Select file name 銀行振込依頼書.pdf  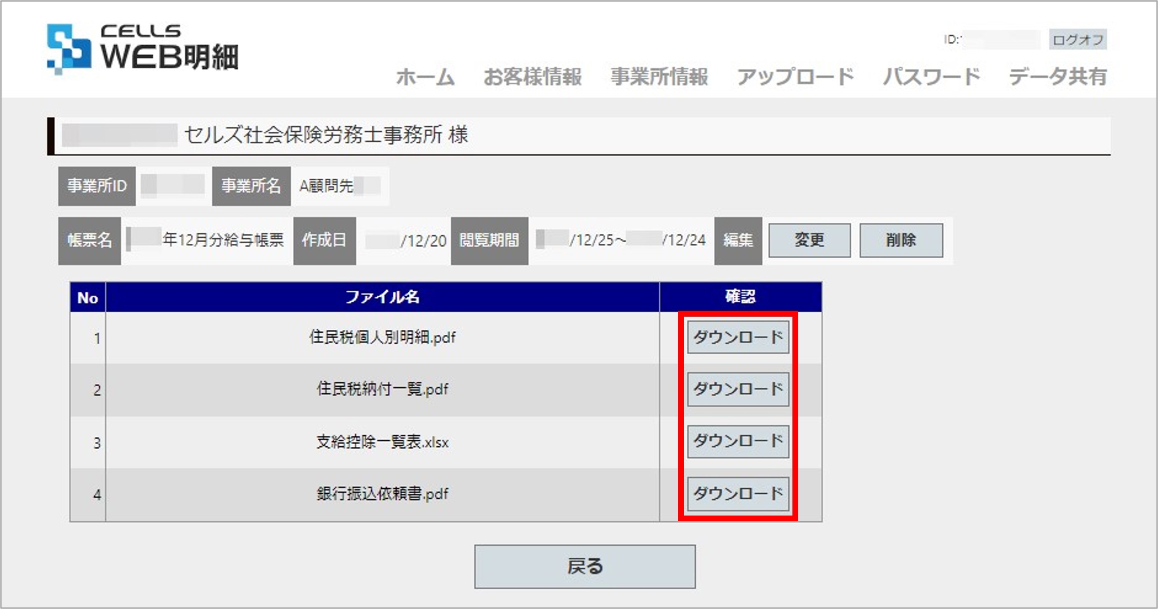[x=382, y=494]
